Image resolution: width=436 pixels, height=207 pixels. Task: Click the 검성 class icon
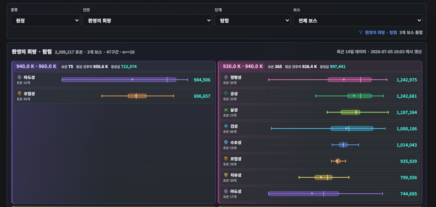[226, 126]
